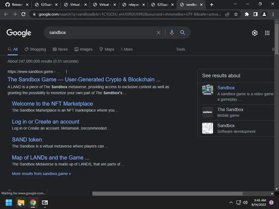The height and width of the screenshot is (209, 279).
Task: Open the Google apps grid
Action: [267, 33]
